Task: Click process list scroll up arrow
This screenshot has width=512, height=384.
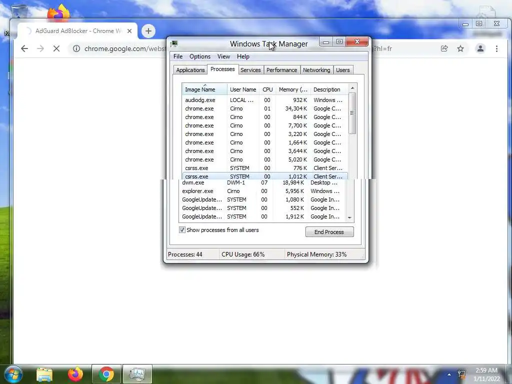Action: click(352, 88)
